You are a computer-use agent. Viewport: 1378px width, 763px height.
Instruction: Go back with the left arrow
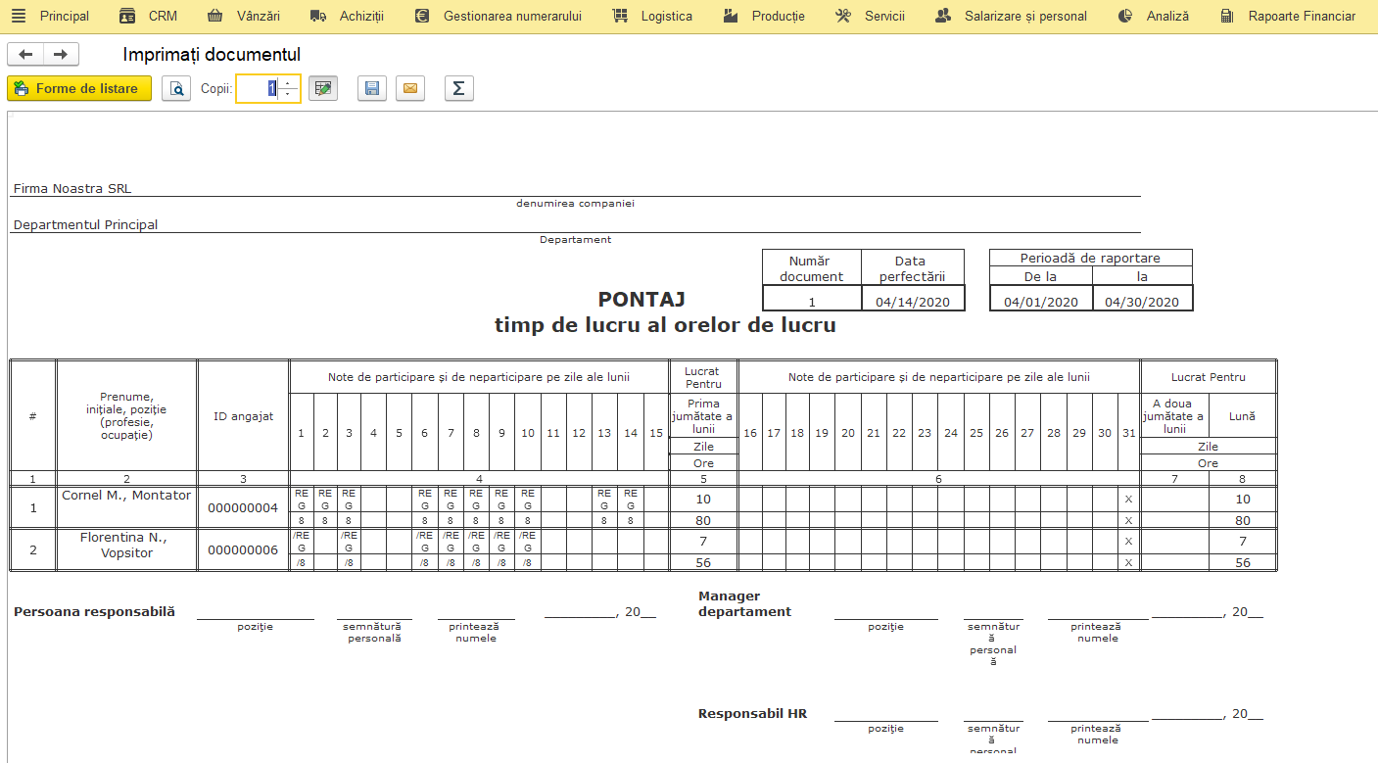point(25,55)
